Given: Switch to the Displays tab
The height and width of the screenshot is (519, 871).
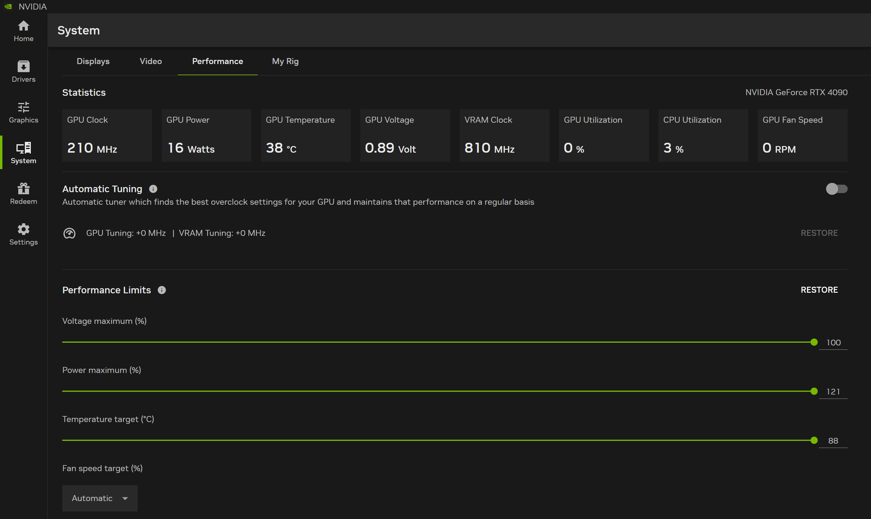Looking at the screenshot, I should (x=93, y=61).
